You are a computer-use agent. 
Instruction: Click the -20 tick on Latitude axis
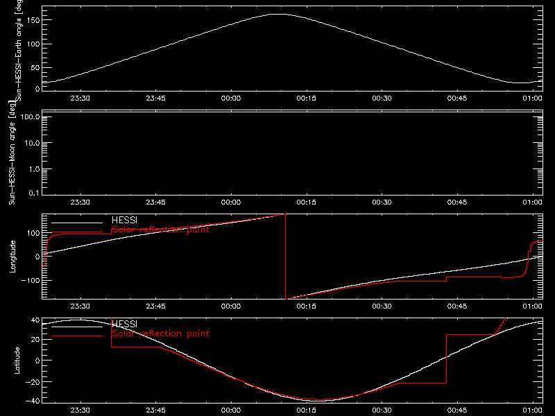click(33, 382)
